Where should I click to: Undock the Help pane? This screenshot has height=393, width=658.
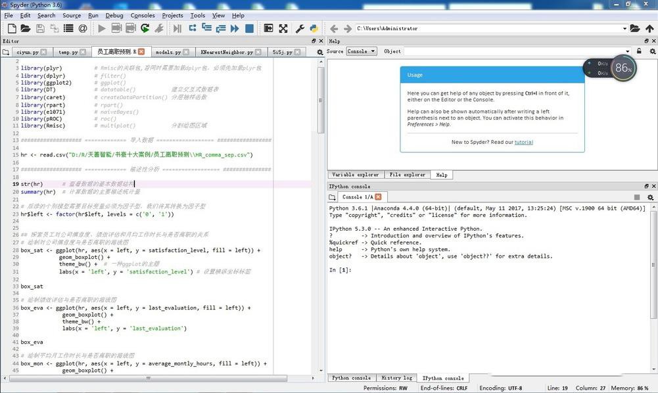[647, 41]
